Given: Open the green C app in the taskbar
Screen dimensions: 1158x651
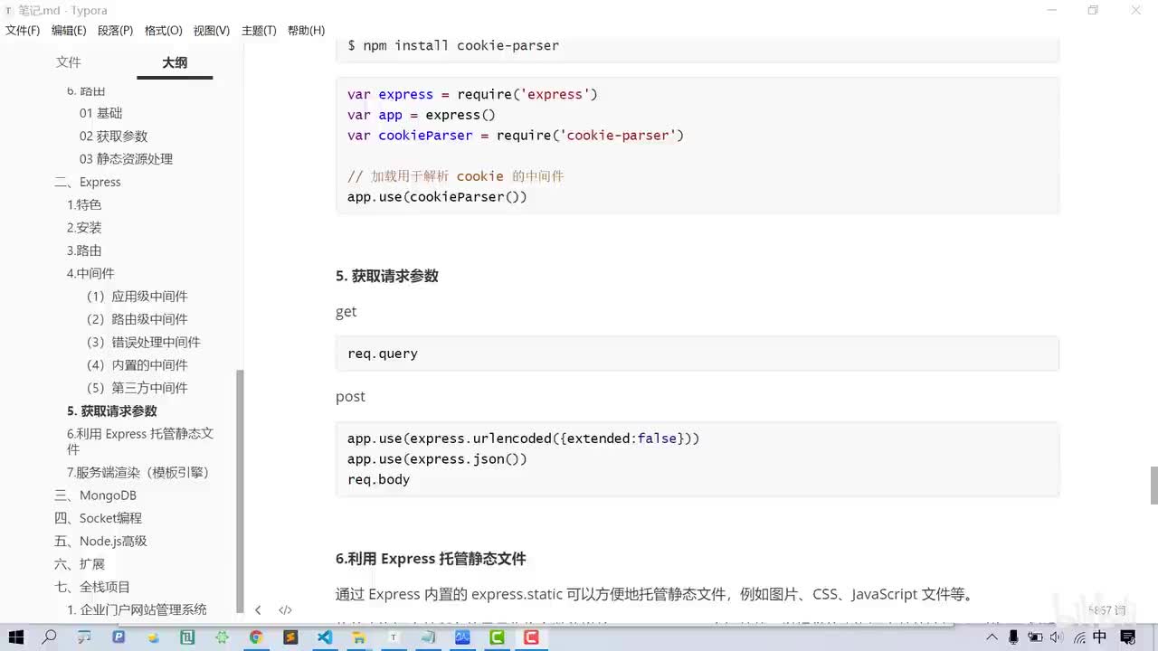Looking at the screenshot, I should coord(497,637).
